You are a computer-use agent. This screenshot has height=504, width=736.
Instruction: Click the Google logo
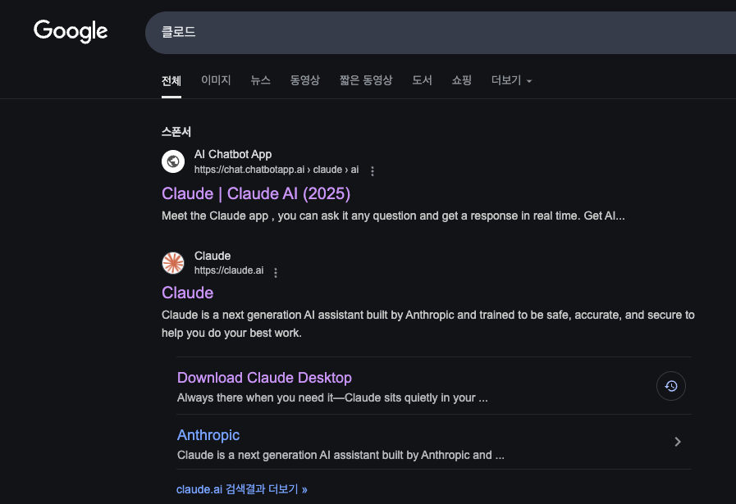(71, 31)
